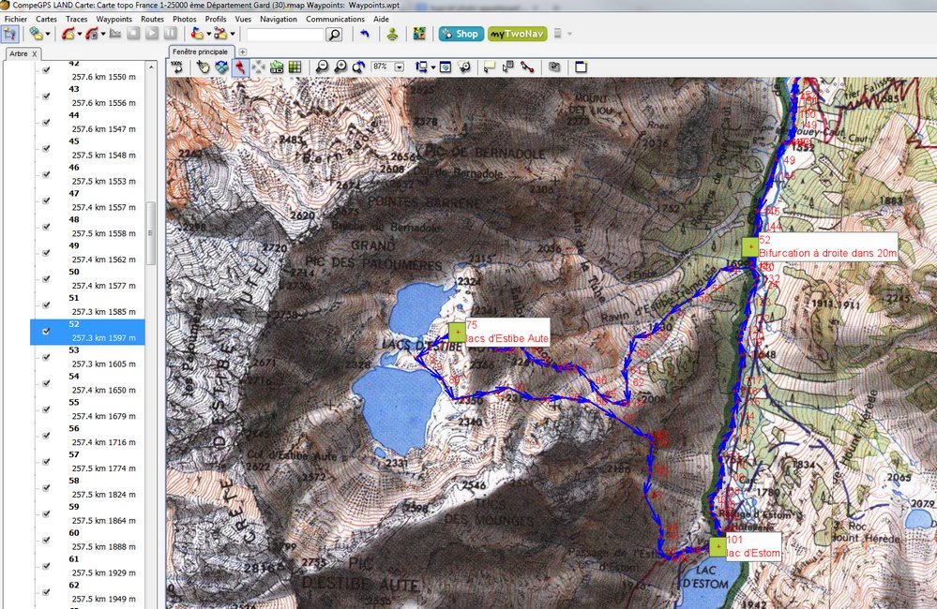The width and height of the screenshot is (937, 609).
Task: Click the green map list icon
Action: point(277,67)
